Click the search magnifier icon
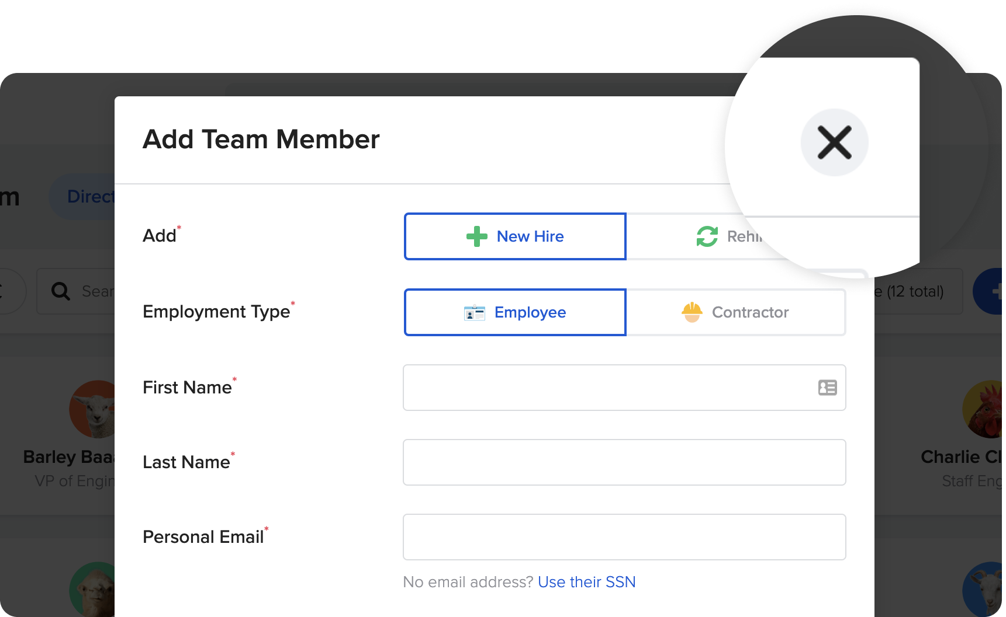This screenshot has width=1006, height=617. (x=61, y=291)
